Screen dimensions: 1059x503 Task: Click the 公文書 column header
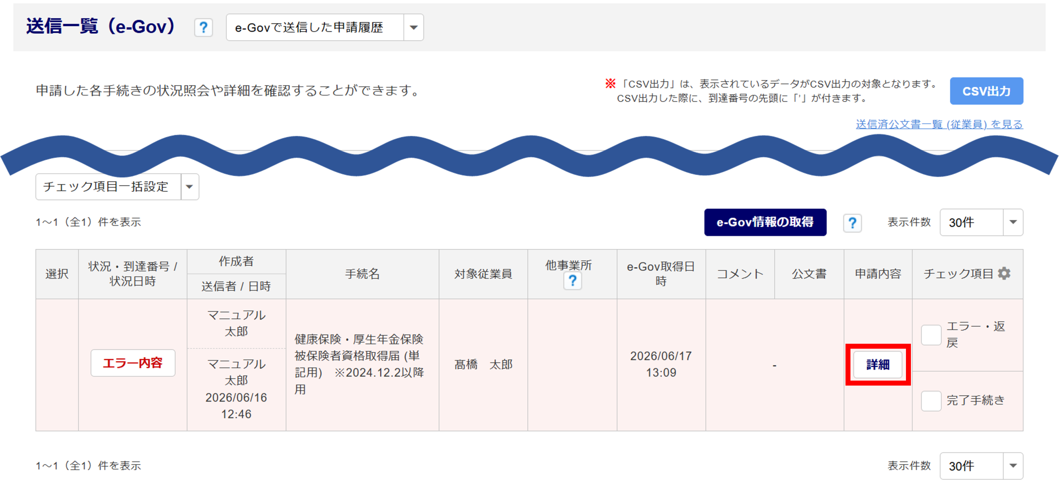tap(809, 274)
